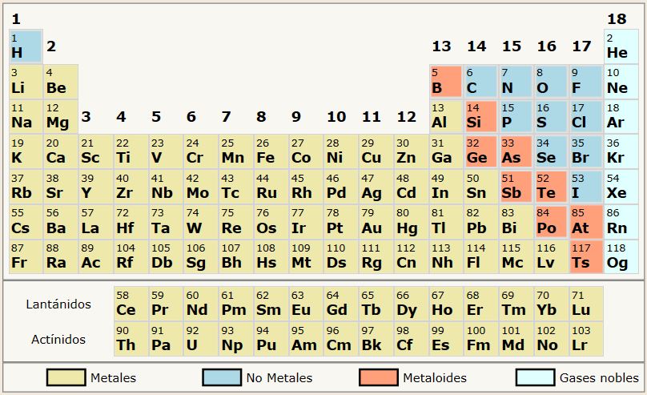Open the Oganesson (Og) element cell
647x395 pixels.
tap(621, 256)
